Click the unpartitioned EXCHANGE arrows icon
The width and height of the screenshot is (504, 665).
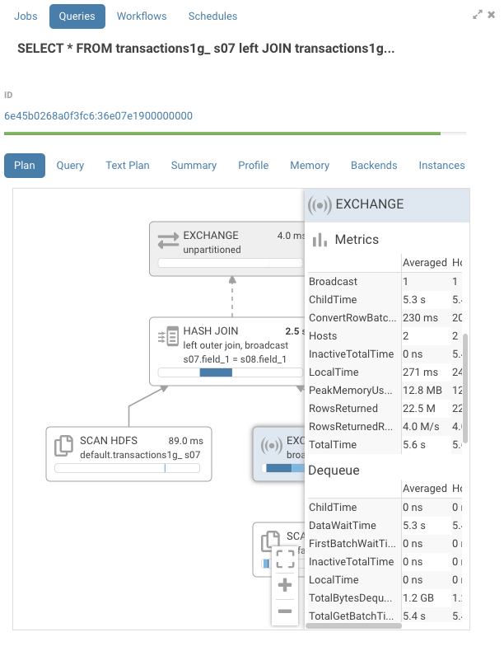(168, 241)
